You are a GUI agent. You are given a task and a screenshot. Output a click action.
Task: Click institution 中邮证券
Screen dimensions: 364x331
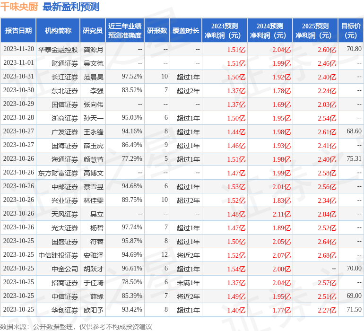[x=65, y=186]
